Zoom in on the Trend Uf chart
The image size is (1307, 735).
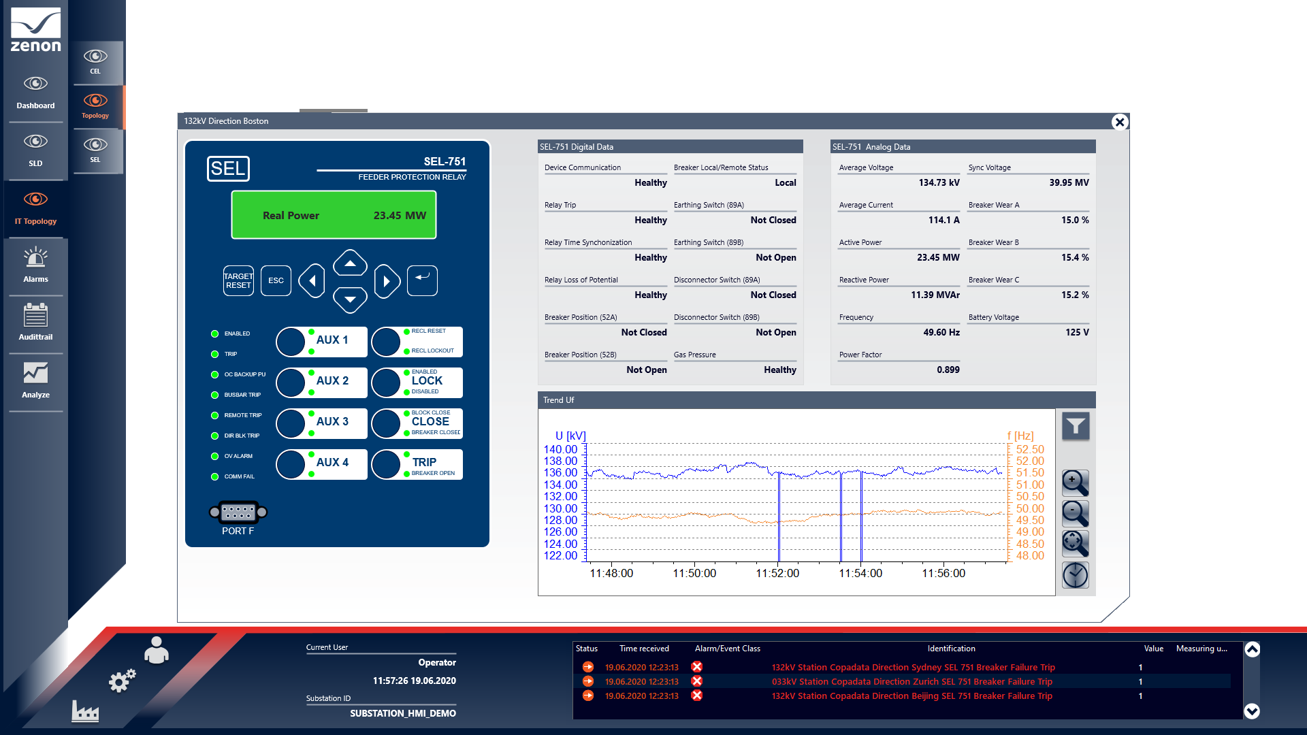1075,483
